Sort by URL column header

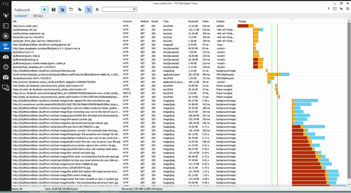coord(67,21)
